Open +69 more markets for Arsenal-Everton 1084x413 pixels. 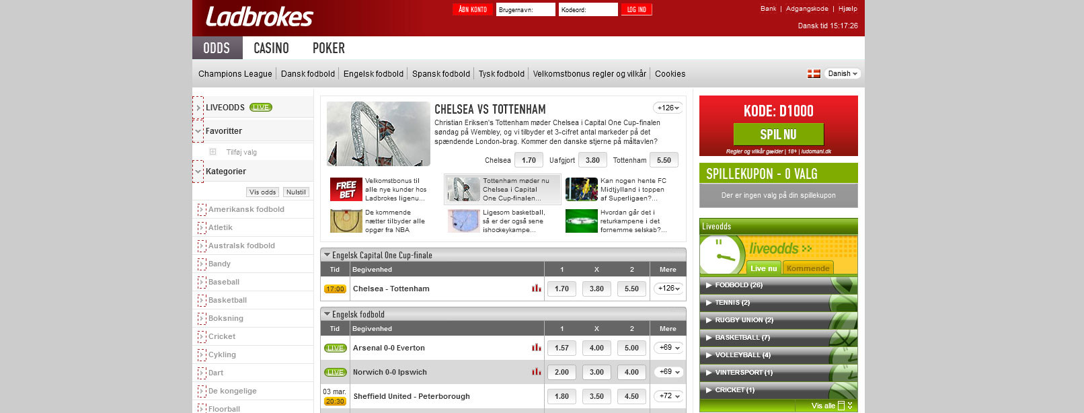click(668, 348)
